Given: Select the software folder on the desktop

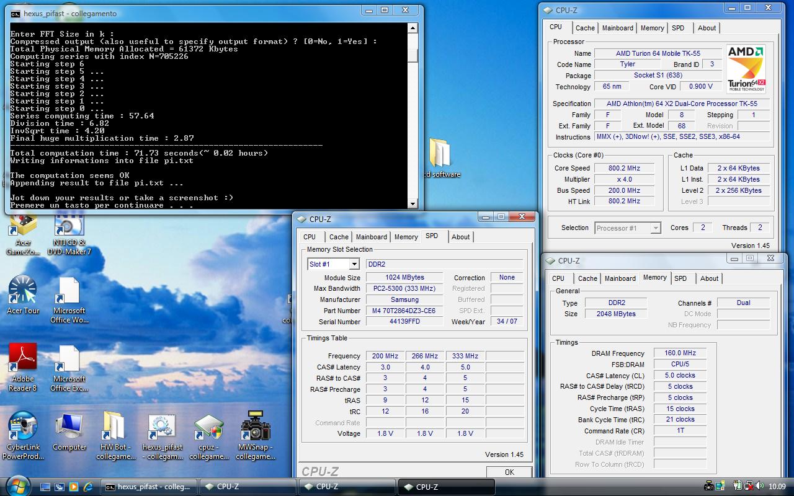Looking at the screenshot, I should click(x=440, y=158).
